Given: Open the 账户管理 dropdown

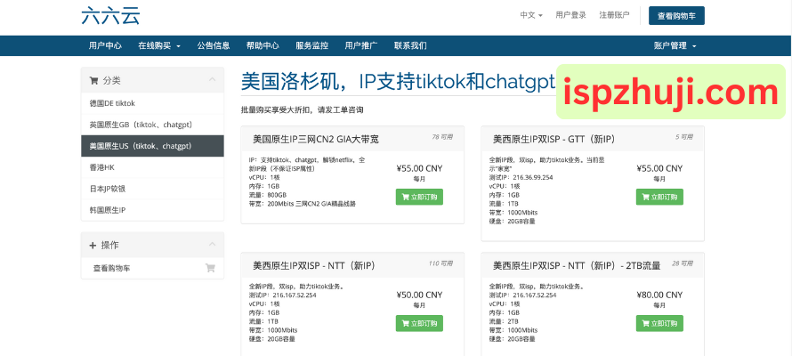Looking at the screenshot, I should [675, 45].
